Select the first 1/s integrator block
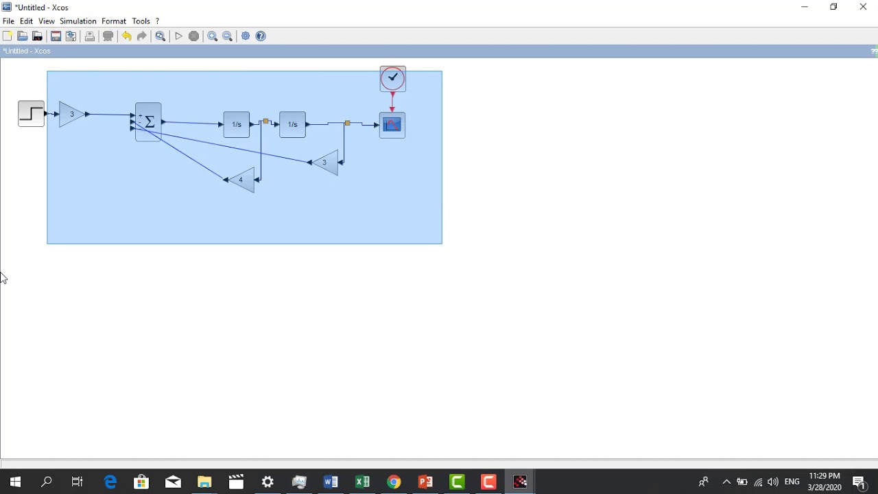The image size is (878, 494). pos(237,124)
